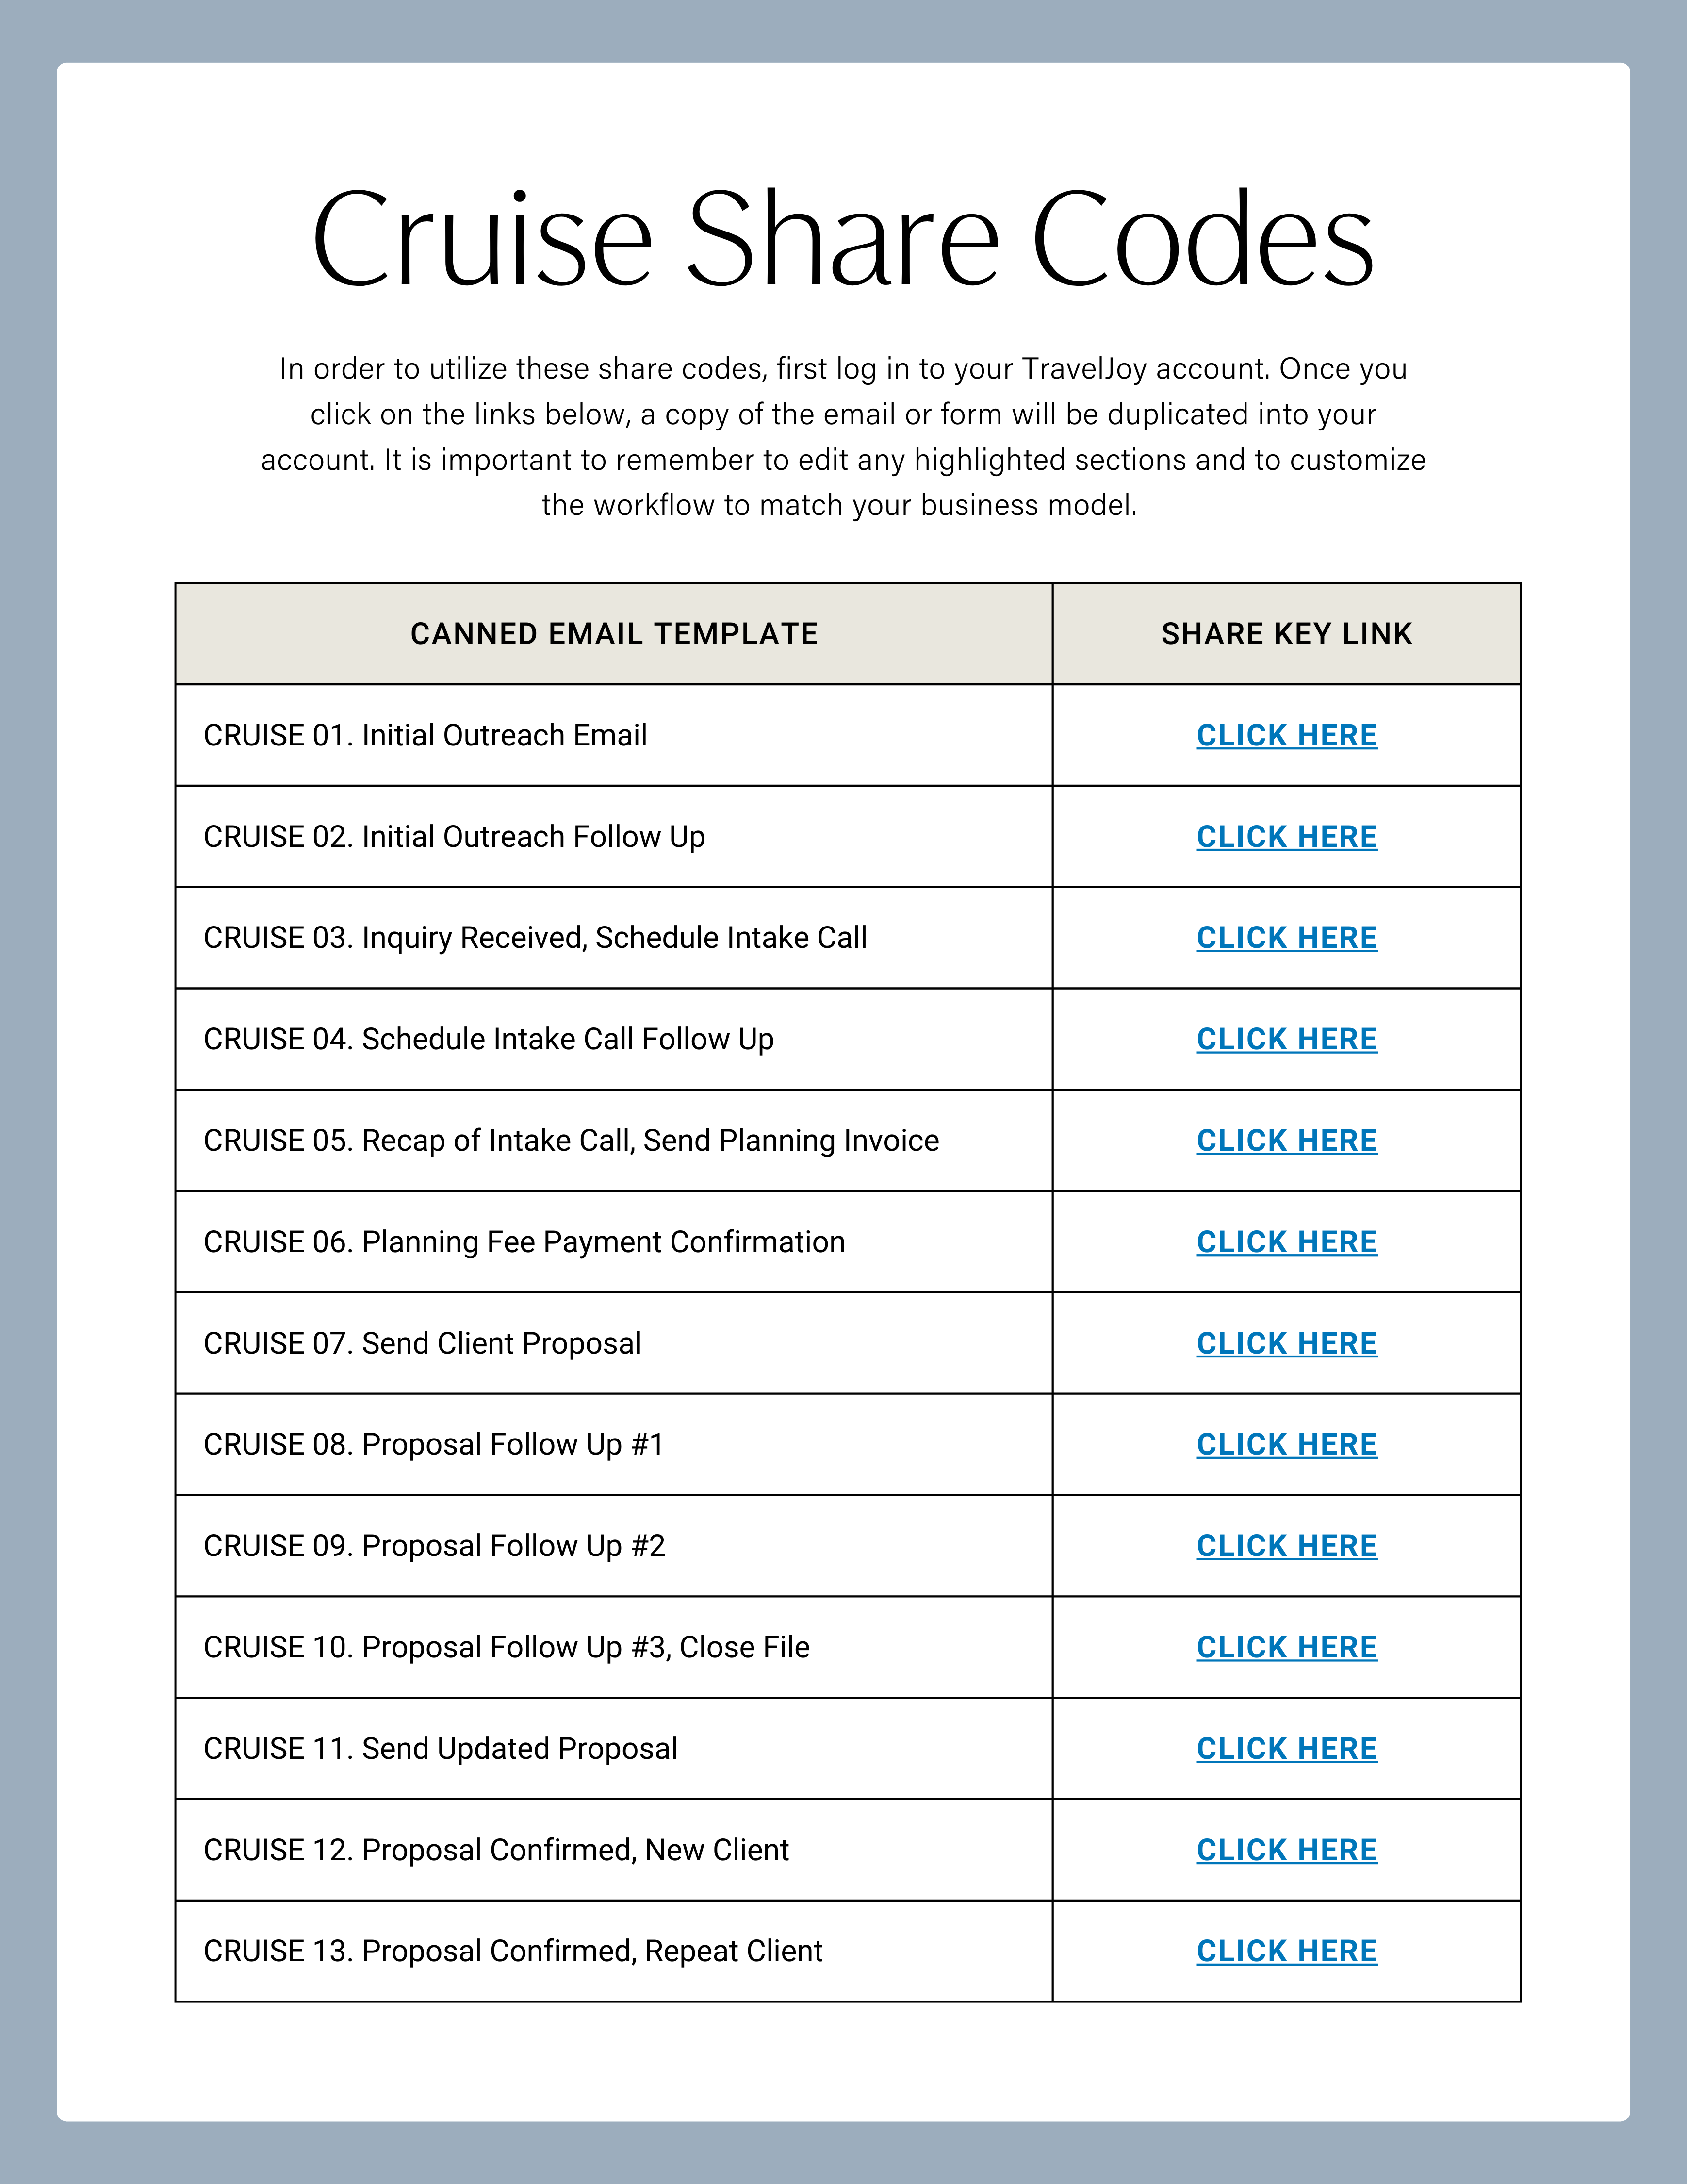Select the CANNED EMAIL TEMPLATE column header

[x=614, y=634]
